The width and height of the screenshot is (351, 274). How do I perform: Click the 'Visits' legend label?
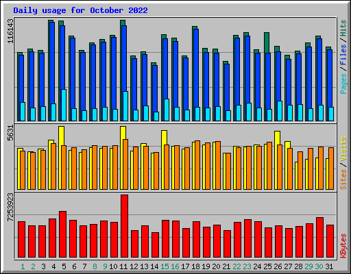click(343, 149)
